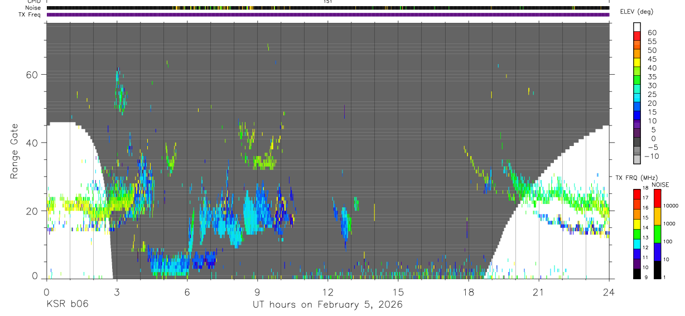Click the 'TX FRQ (MHz)' legend title
Image resolution: width=685 pixels, height=316 pixels.
[636, 177]
